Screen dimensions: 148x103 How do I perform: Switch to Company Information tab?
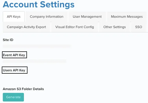click(x=47, y=17)
